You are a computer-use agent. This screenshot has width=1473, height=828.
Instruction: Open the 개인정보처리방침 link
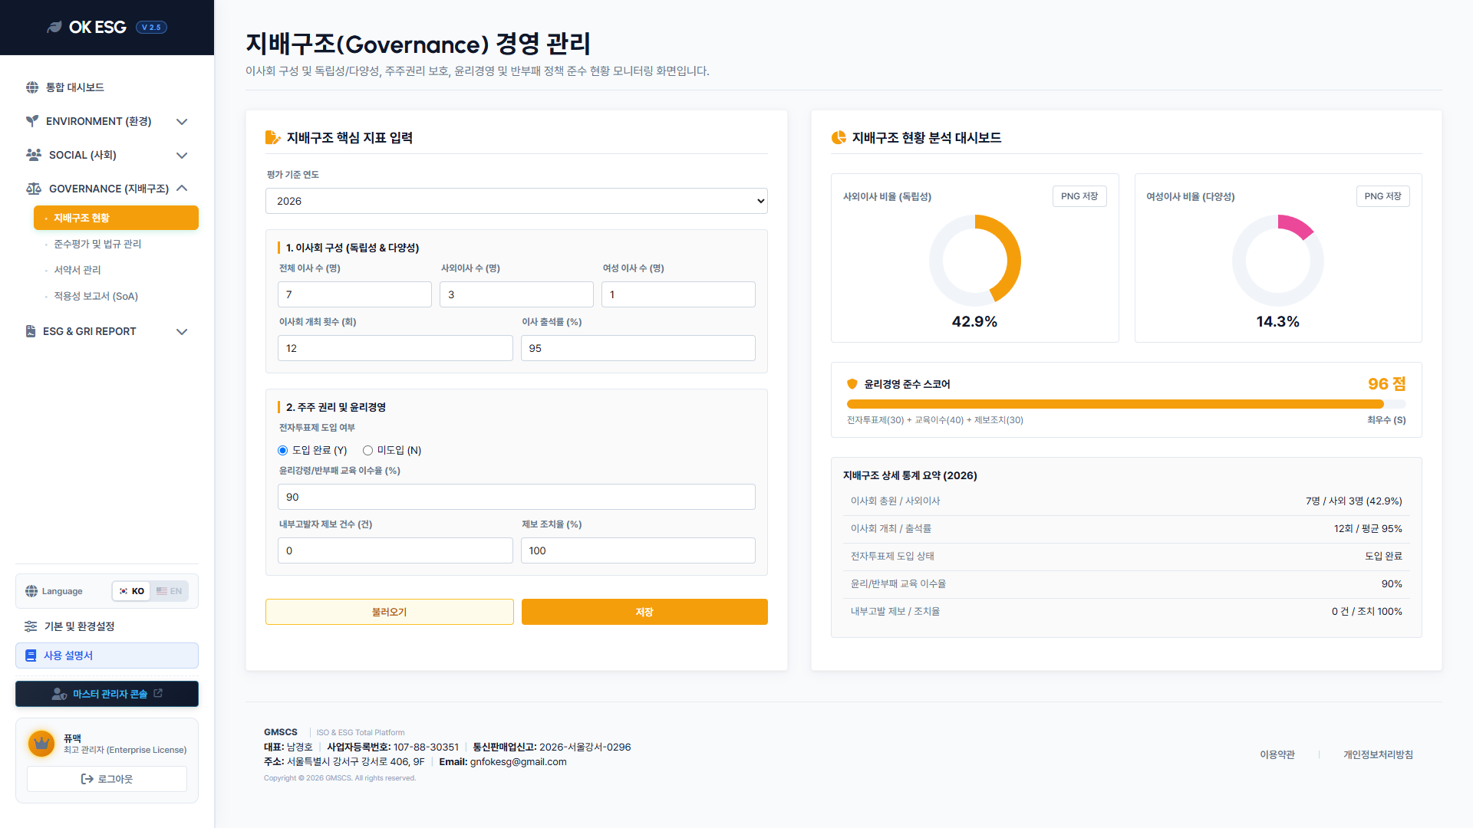click(1378, 754)
